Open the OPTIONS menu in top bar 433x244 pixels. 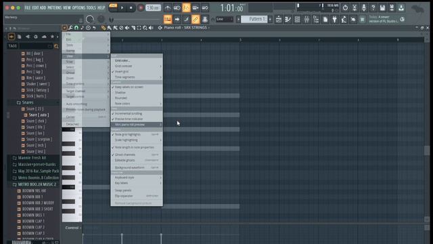78,7
